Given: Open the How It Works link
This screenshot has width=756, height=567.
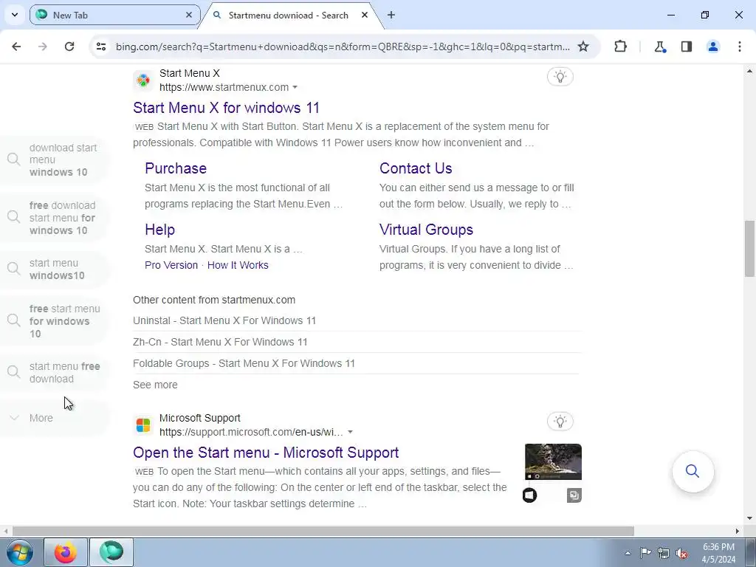Looking at the screenshot, I should (x=238, y=265).
